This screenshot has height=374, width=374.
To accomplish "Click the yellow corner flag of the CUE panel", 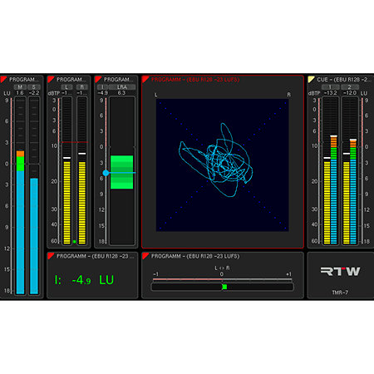I will coord(311,79).
